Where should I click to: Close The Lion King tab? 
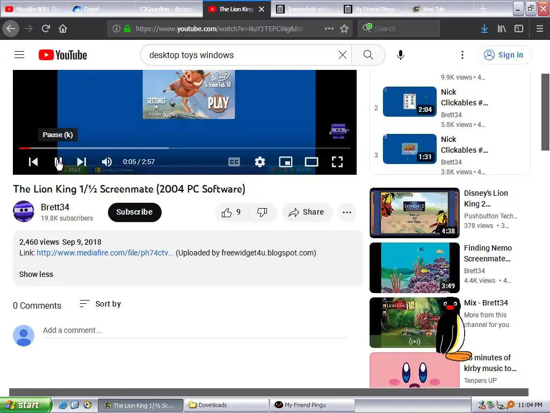(262, 9)
